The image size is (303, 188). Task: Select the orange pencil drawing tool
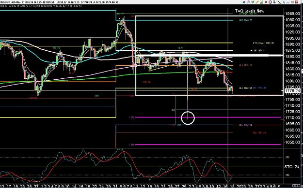point(257,2)
